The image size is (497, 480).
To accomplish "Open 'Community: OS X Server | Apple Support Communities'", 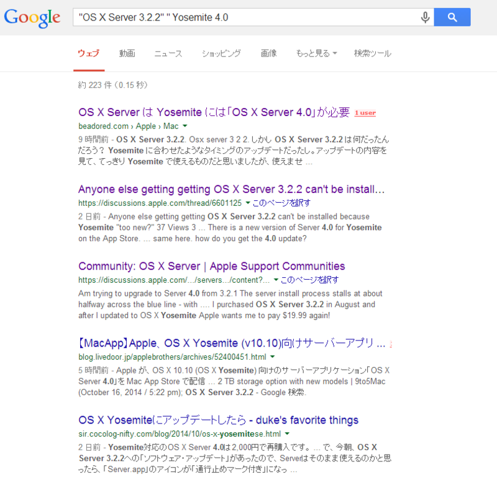I will pyautogui.click(x=211, y=266).
